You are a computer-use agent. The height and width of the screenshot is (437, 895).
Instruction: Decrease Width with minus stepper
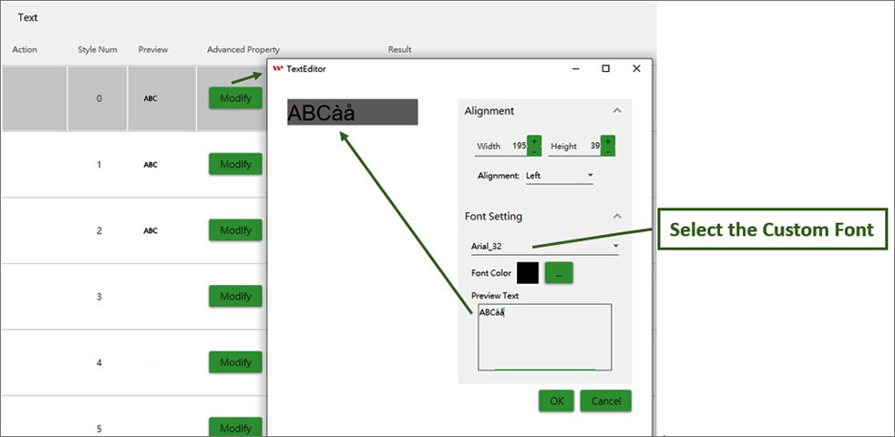click(x=534, y=151)
